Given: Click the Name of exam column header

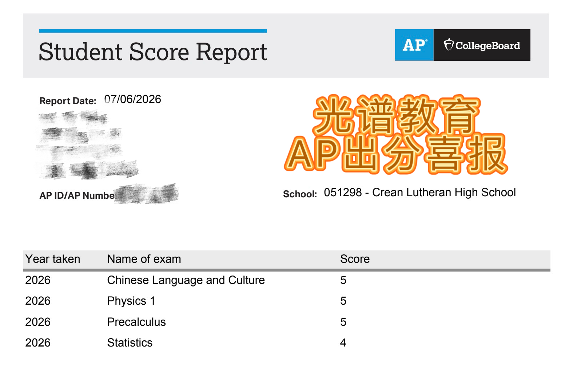Looking at the screenshot, I should coord(144,259).
